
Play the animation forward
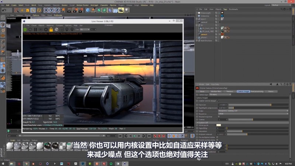coord(135,136)
